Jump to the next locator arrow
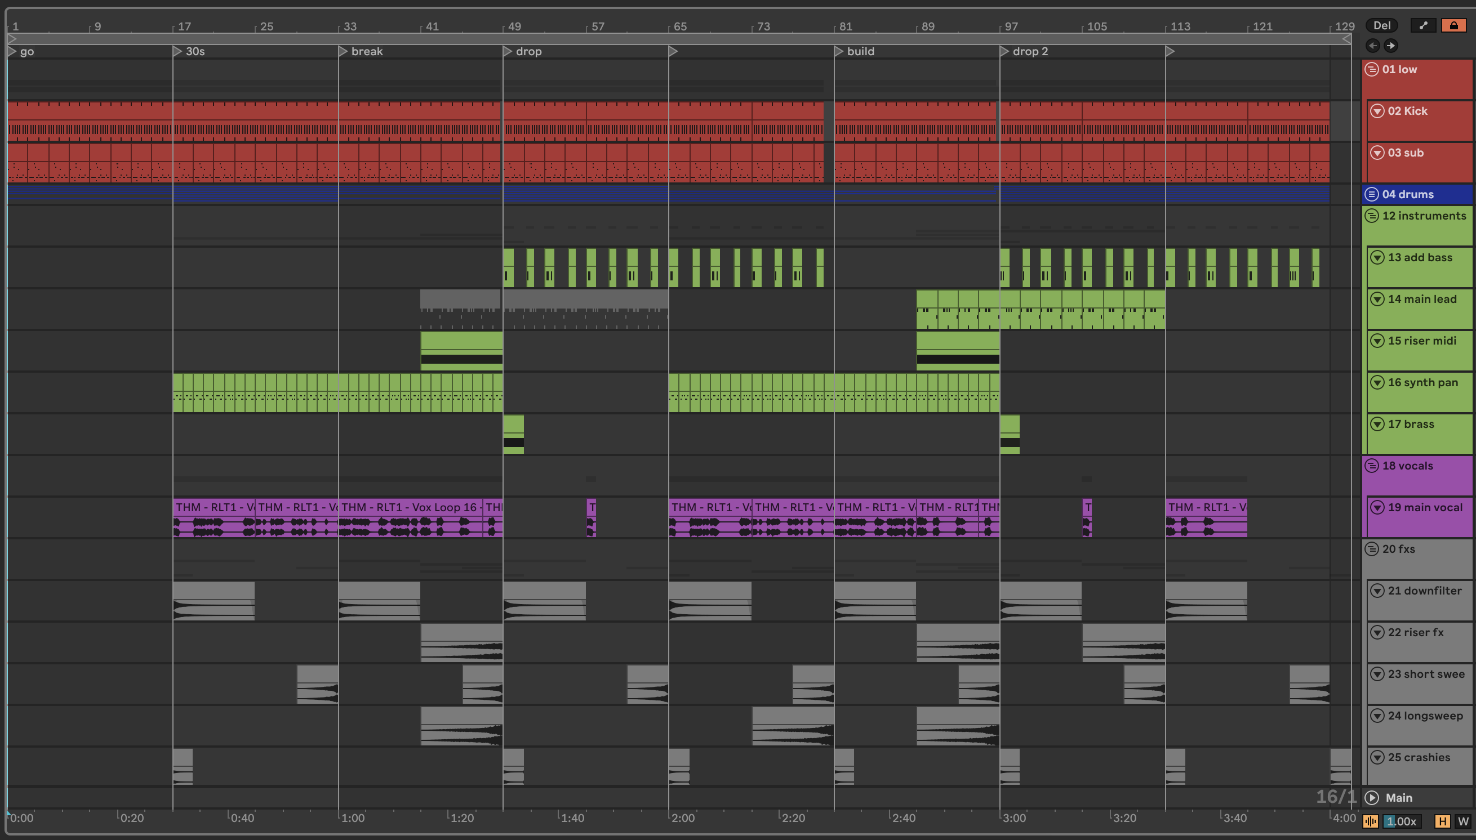 point(1390,46)
